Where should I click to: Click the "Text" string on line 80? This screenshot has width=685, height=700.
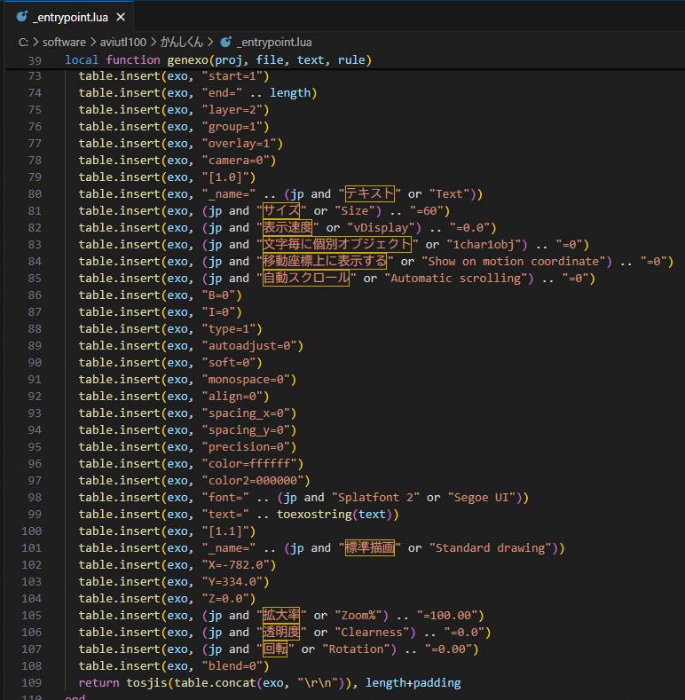tap(450, 194)
